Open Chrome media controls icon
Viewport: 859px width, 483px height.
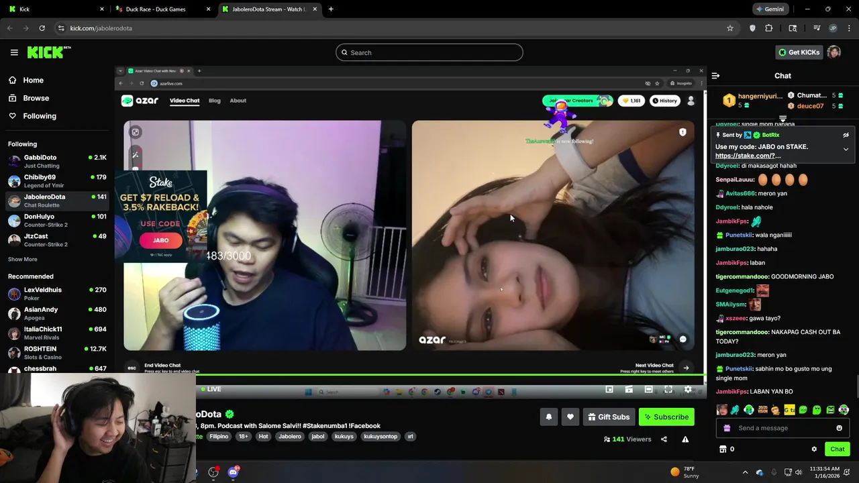(817, 28)
